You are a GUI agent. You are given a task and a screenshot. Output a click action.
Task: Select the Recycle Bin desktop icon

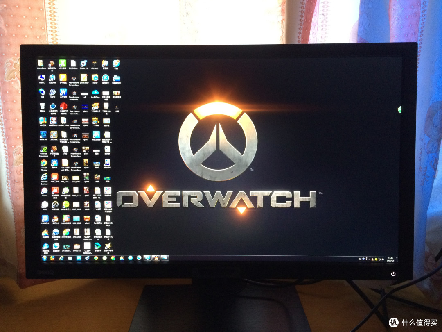pos(42,107)
